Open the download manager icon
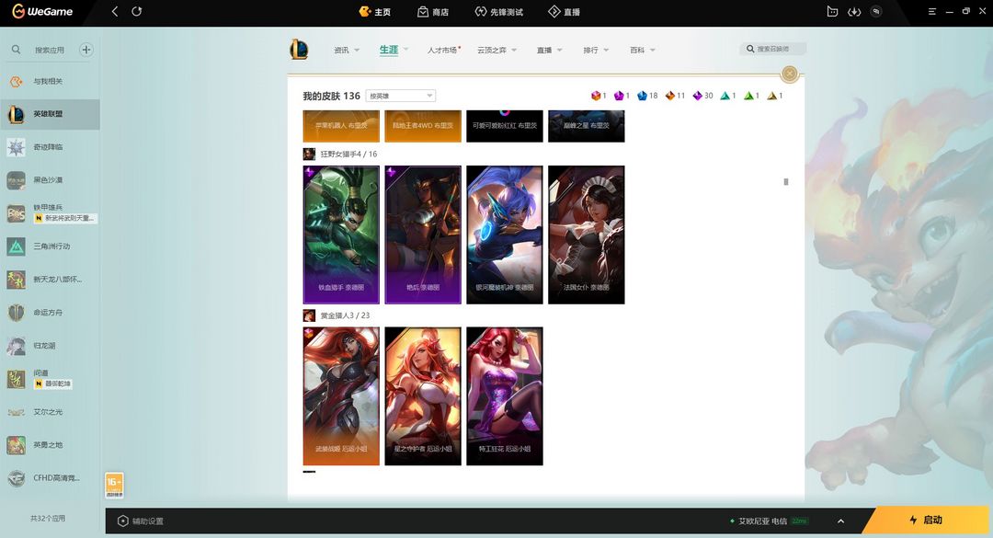 [x=854, y=11]
